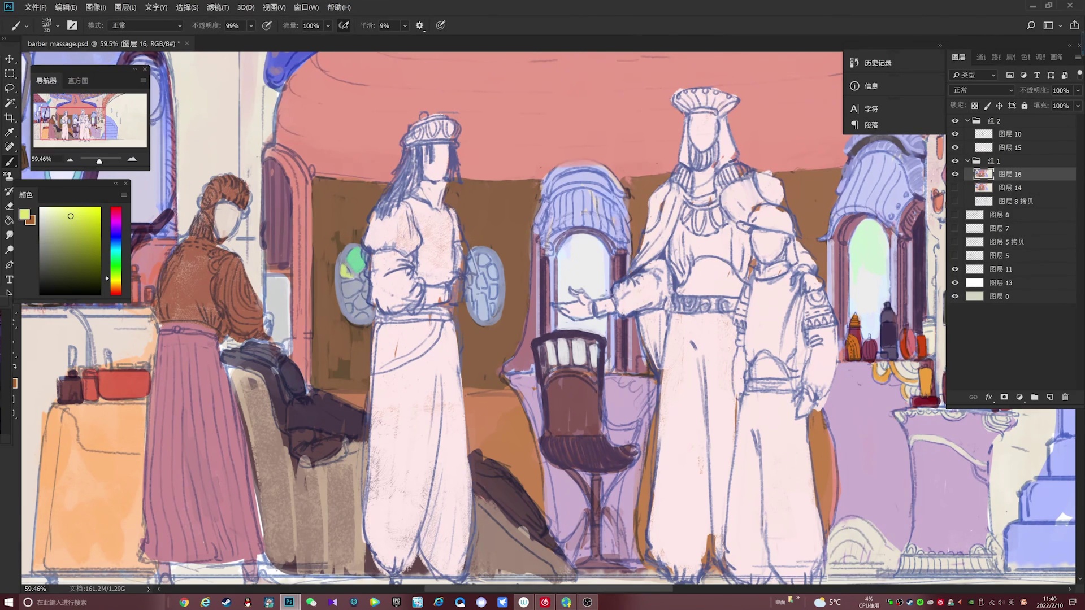This screenshot has width=1085, height=610.
Task: Select the Lasso tool
Action: [x=10, y=88]
